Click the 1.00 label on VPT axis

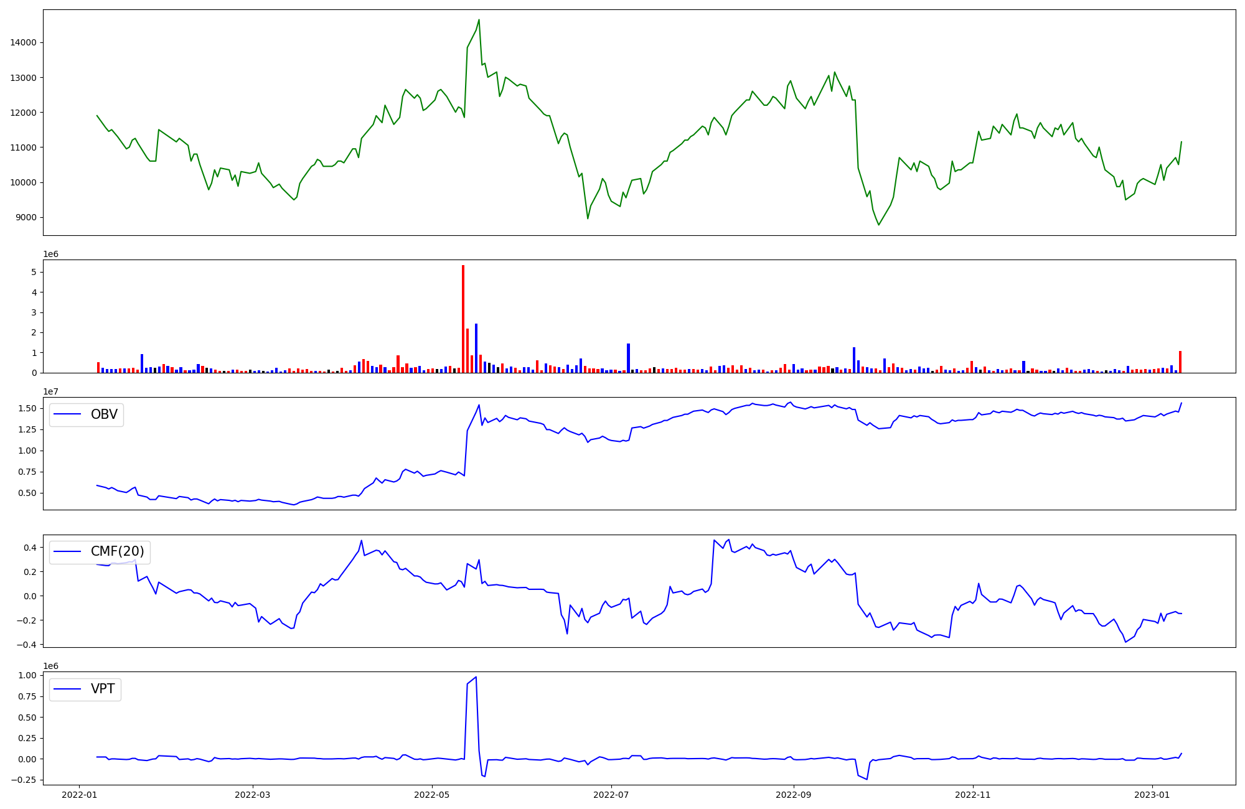(x=27, y=676)
